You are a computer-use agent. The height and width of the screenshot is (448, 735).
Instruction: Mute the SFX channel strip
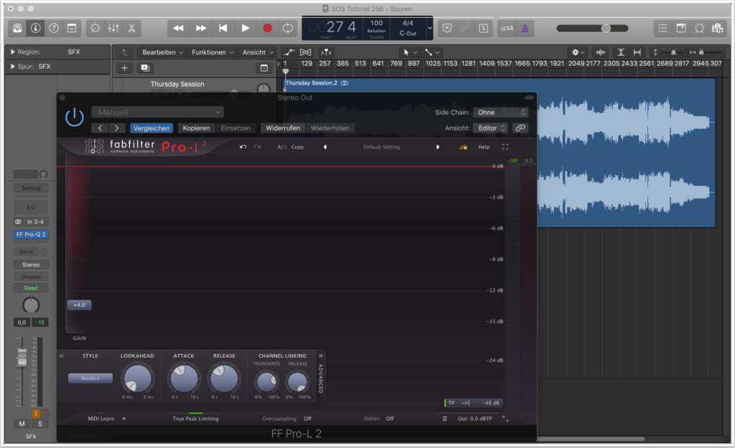[22, 424]
